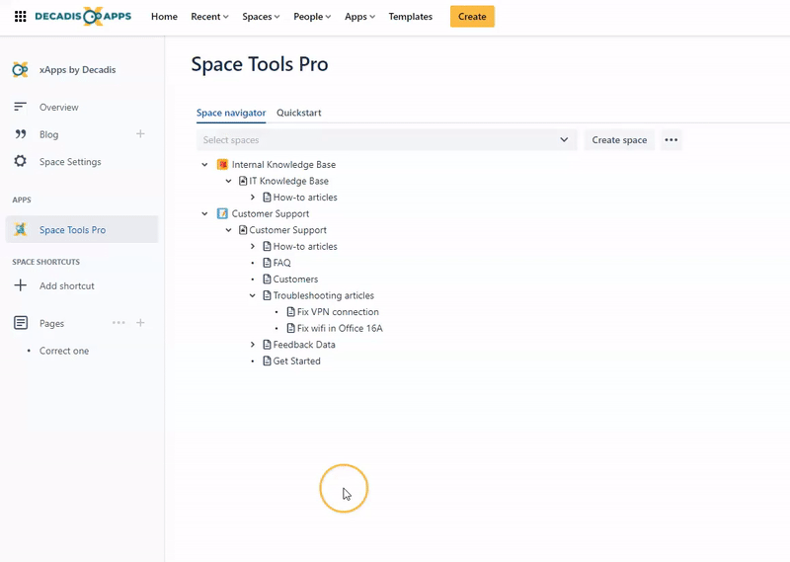Click the Fix wifi in Office 16A page icon
This screenshot has width=790, height=562.
pyautogui.click(x=290, y=328)
